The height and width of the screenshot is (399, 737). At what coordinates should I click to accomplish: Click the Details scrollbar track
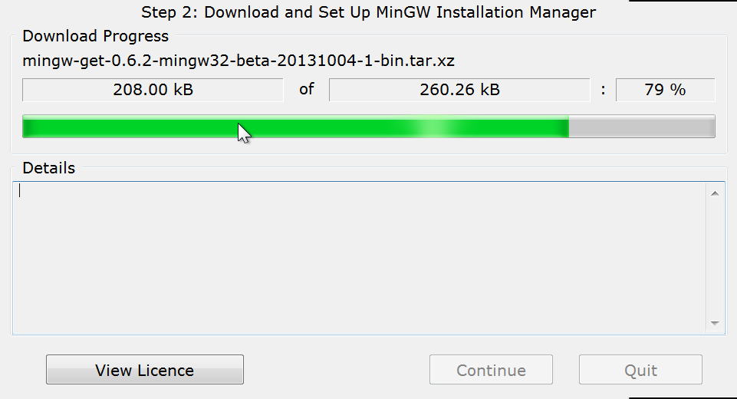click(715, 257)
